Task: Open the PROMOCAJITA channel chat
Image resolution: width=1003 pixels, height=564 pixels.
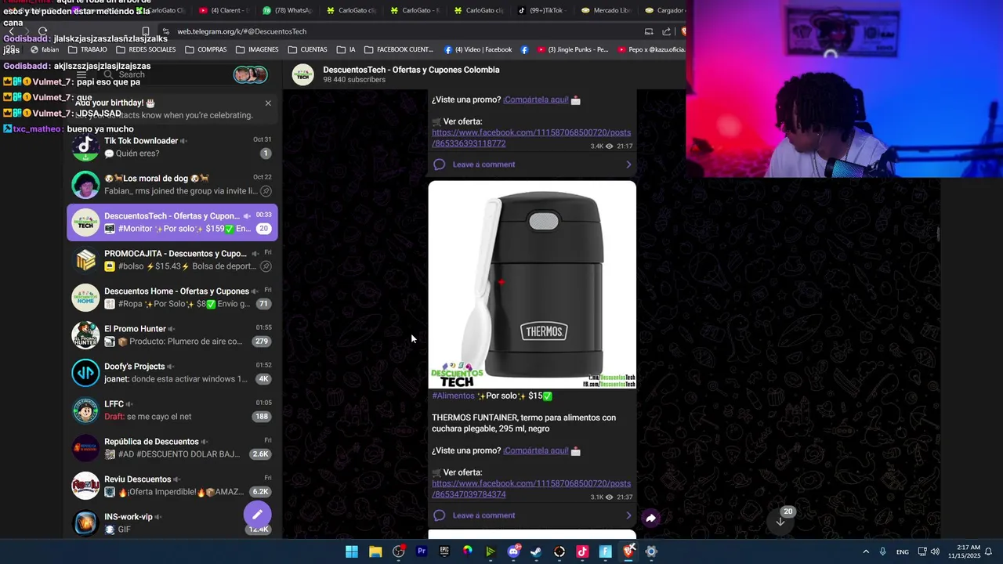Action: [x=172, y=260]
